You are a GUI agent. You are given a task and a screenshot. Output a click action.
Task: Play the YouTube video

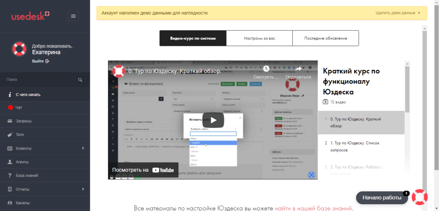214,120
